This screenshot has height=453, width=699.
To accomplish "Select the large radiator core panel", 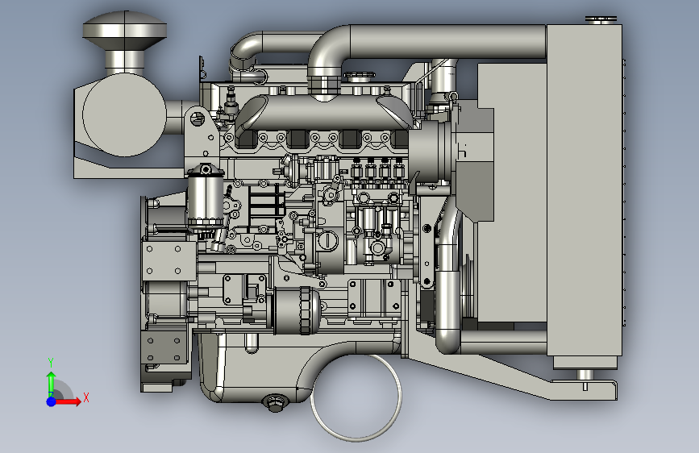I will pyautogui.click(x=584, y=190).
